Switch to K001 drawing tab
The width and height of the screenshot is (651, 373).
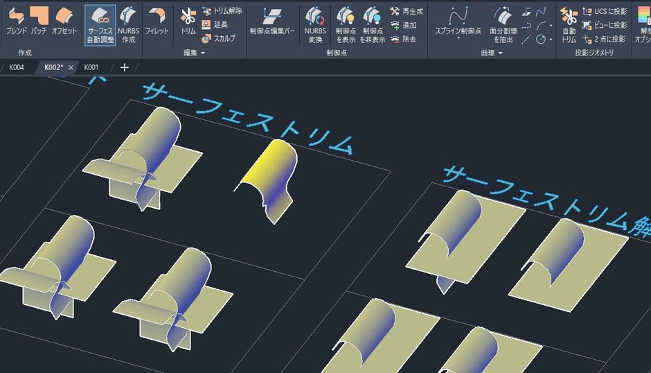tap(91, 67)
